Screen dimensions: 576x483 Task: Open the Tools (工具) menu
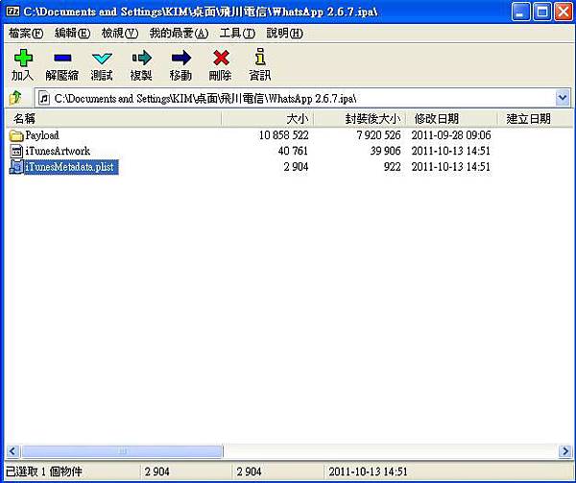pyautogui.click(x=237, y=34)
